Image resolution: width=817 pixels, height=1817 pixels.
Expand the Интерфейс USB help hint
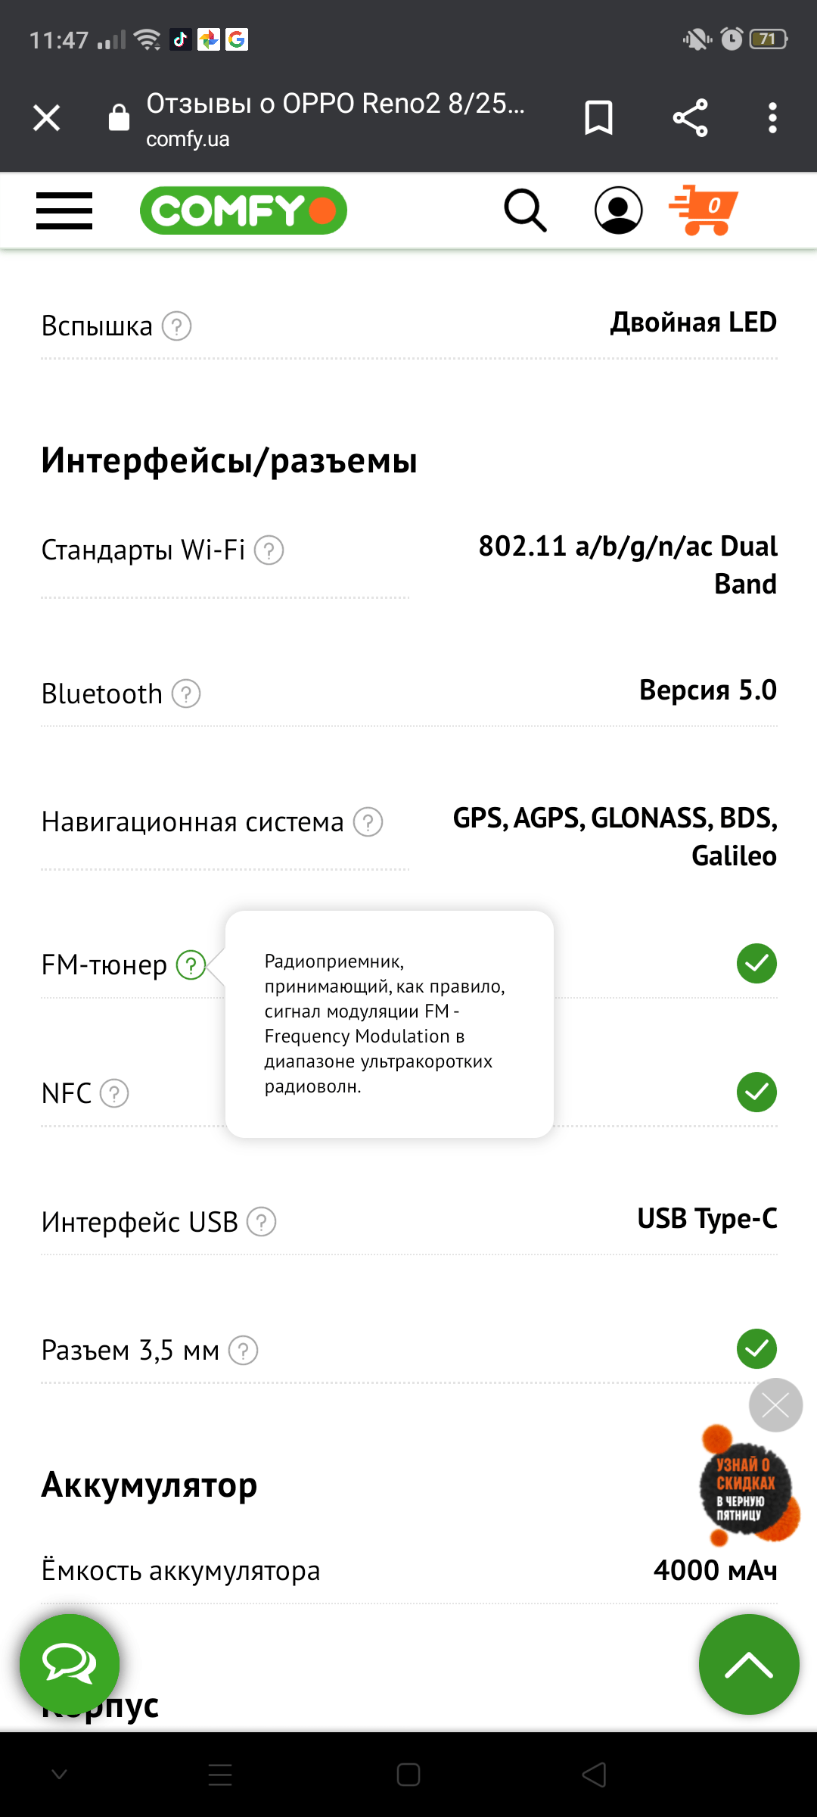point(262,1222)
